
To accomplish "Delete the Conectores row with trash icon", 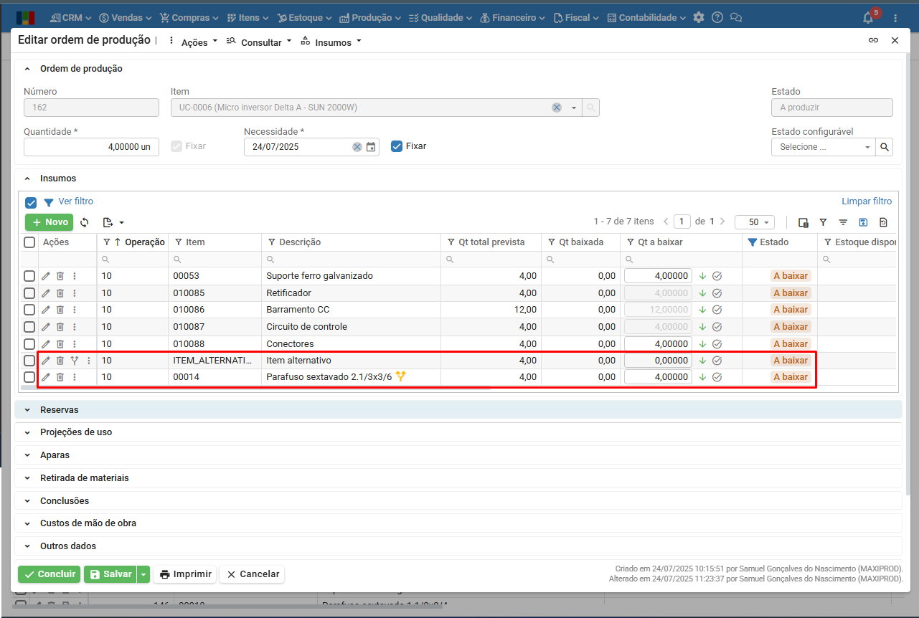I will 60,343.
